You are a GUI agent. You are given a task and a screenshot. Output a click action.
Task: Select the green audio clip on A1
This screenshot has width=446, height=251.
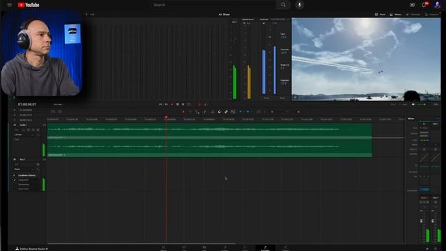point(209,139)
